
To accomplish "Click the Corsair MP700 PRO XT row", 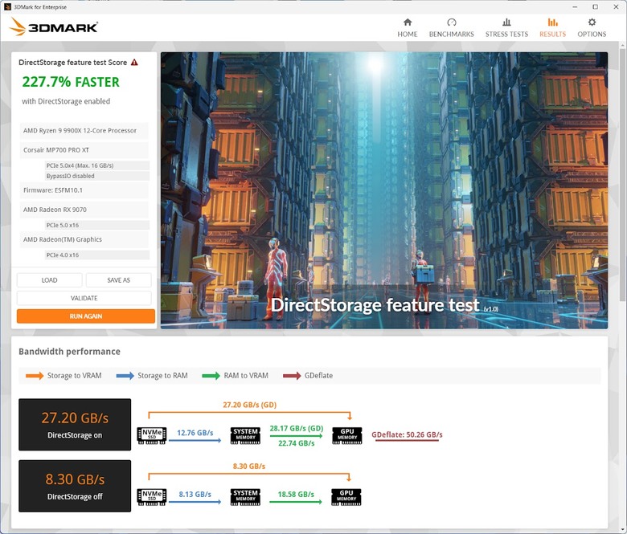I will click(x=84, y=150).
